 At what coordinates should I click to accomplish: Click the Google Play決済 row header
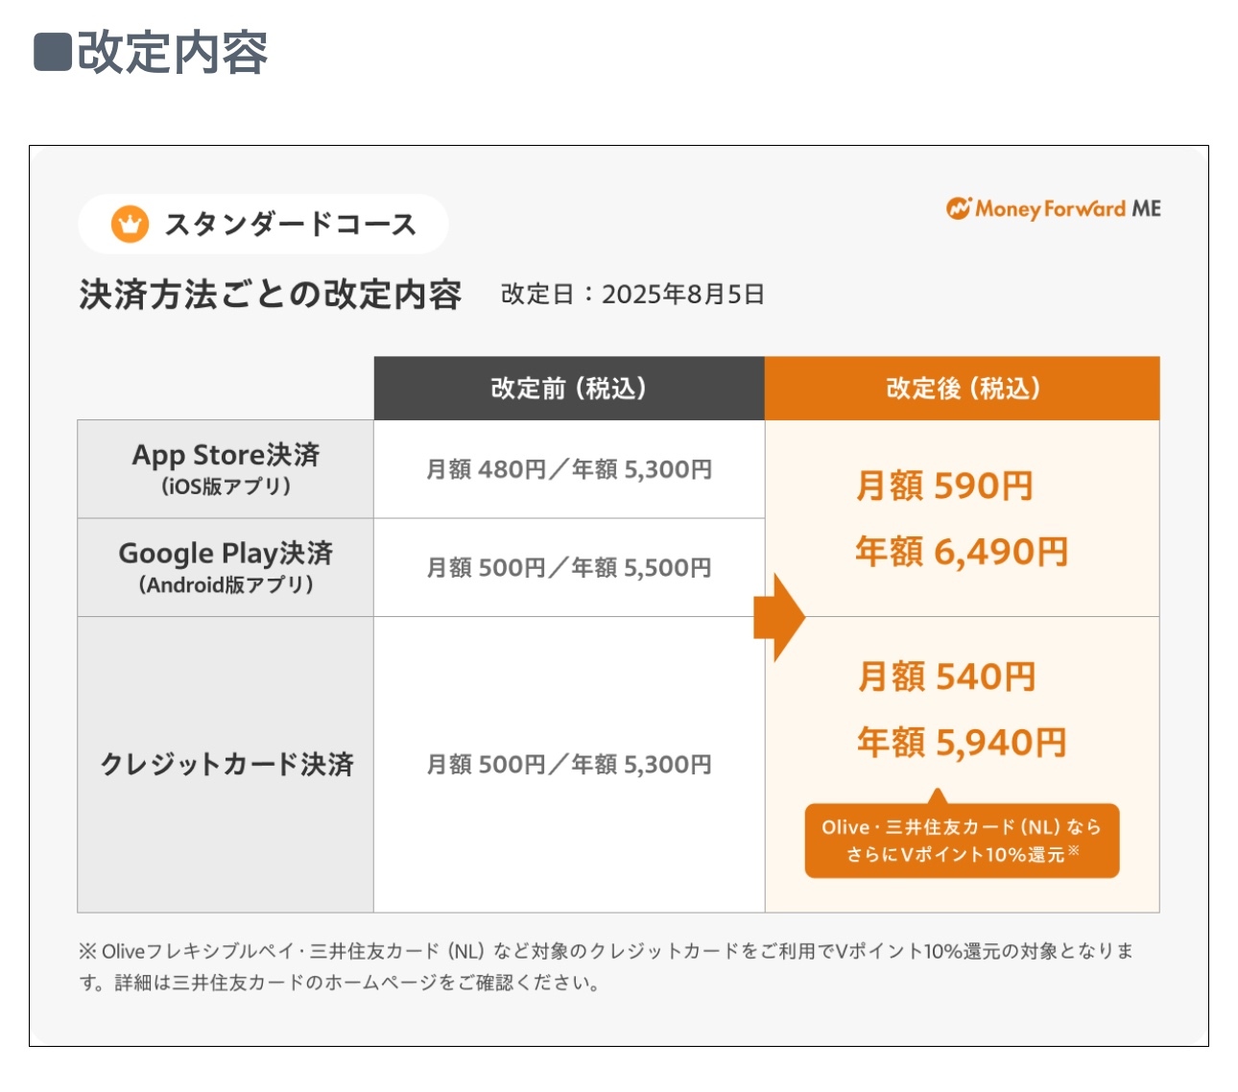pyautogui.click(x=226, y=568)
